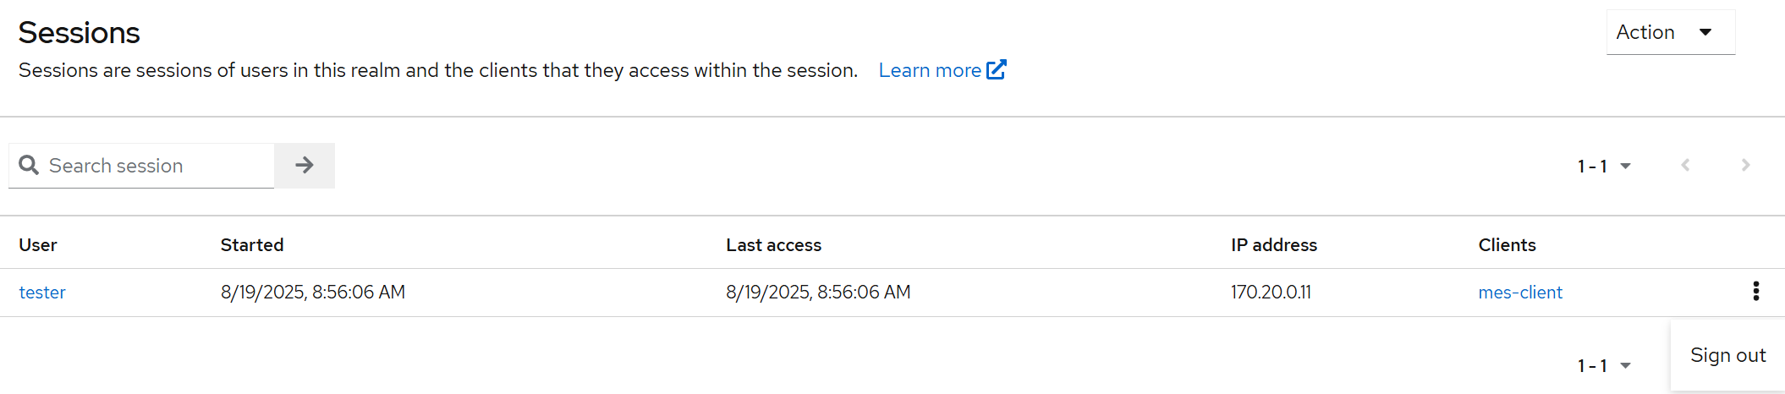Click the Learn more link
Screen dimensions: 1785x394
(x=929, y=70)
